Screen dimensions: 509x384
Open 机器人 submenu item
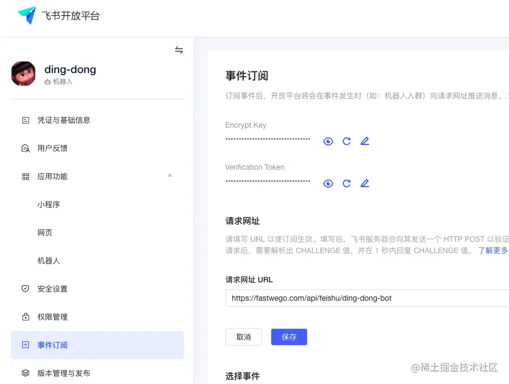click(x=49, y=261)
